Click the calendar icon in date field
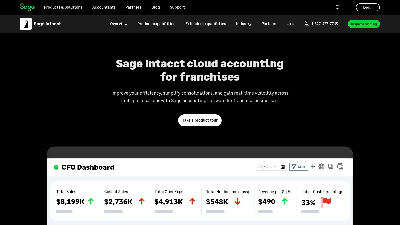 283,167
